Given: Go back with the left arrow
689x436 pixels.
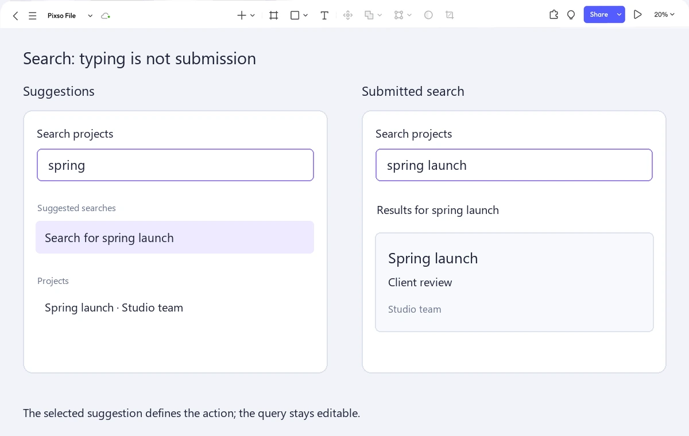Looking at the screenshot, I should pos(16,15).
